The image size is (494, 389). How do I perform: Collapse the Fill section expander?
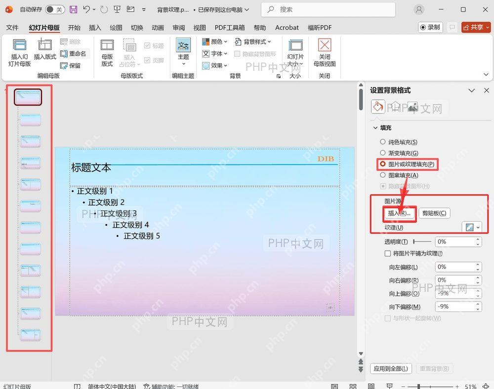pos(375,128)
